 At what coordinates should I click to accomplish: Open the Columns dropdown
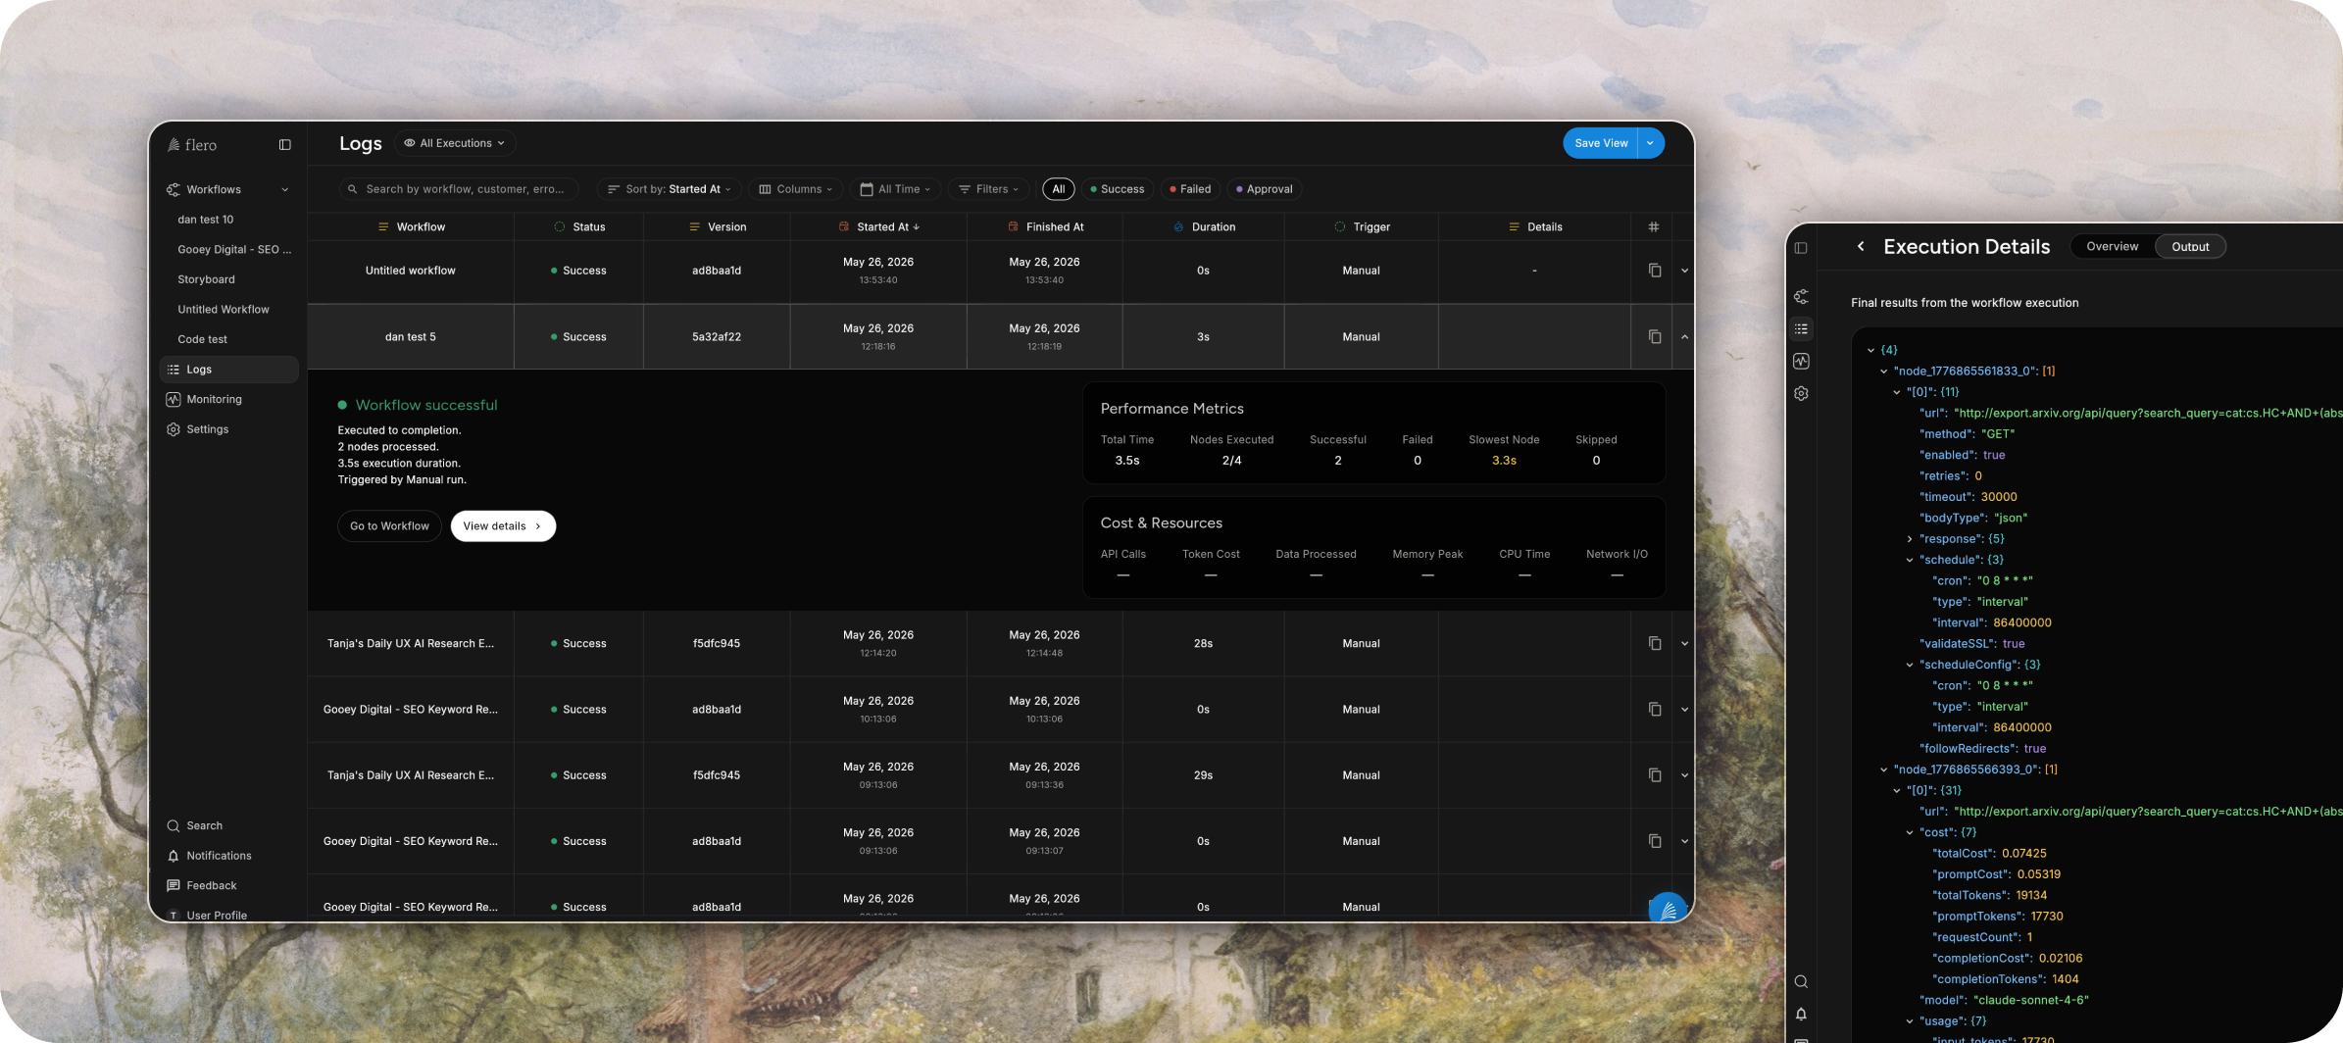pyautogui.click(x=796, y=189)
